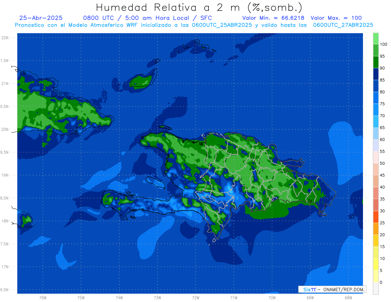Click the '70W' longitude label

272,297
